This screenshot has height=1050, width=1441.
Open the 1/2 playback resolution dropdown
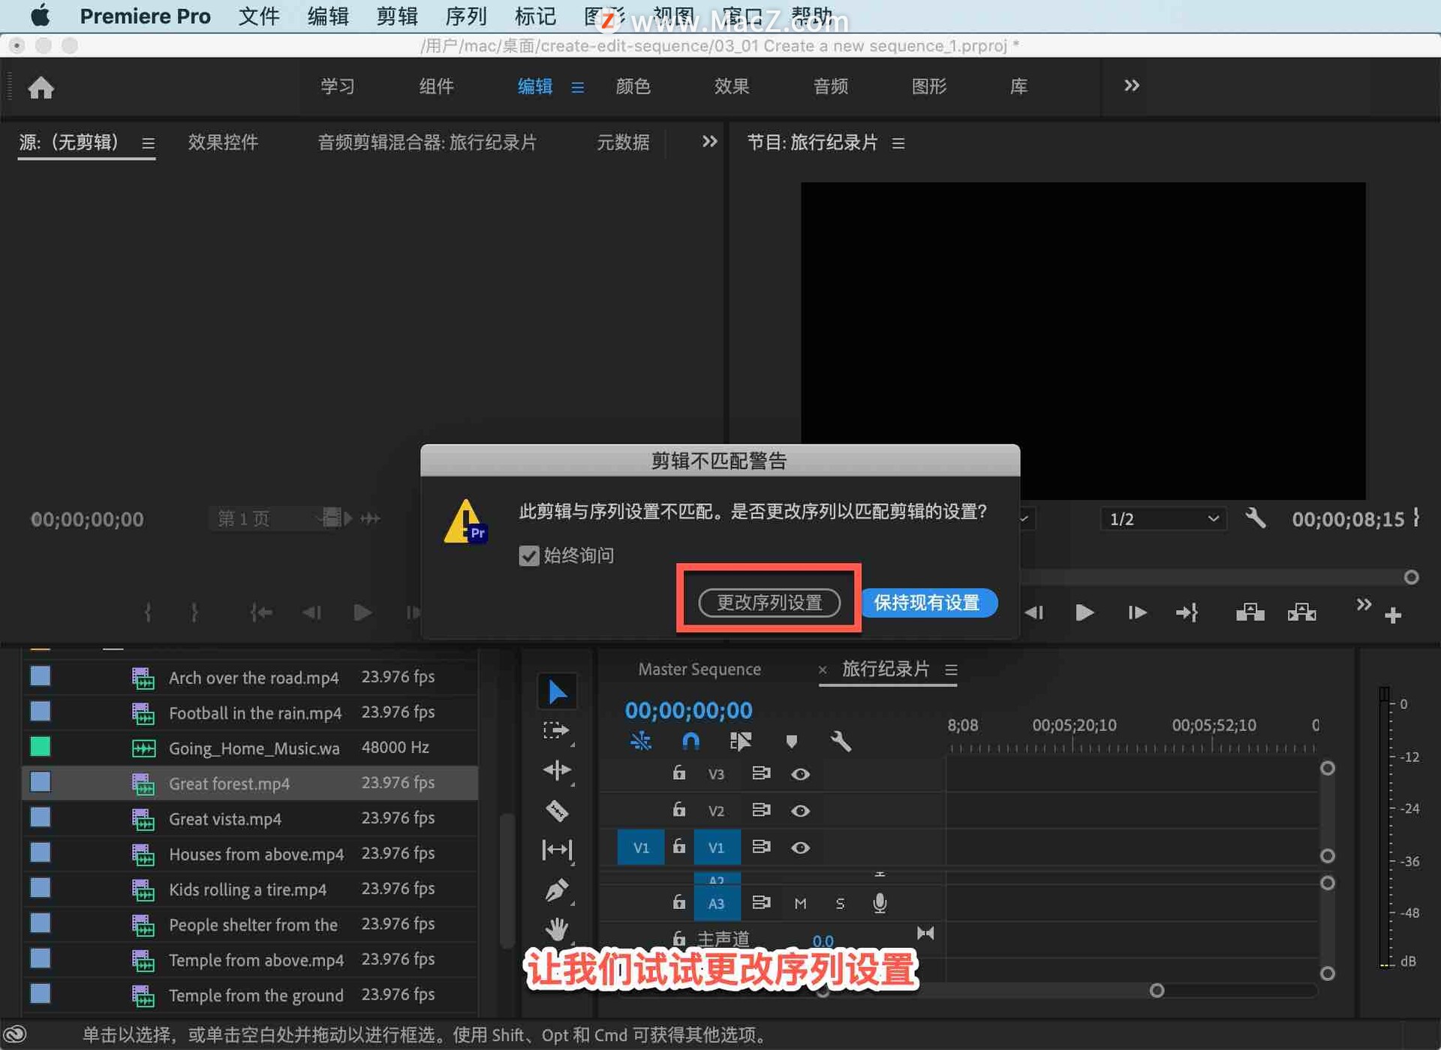(x=1163, y=519)
